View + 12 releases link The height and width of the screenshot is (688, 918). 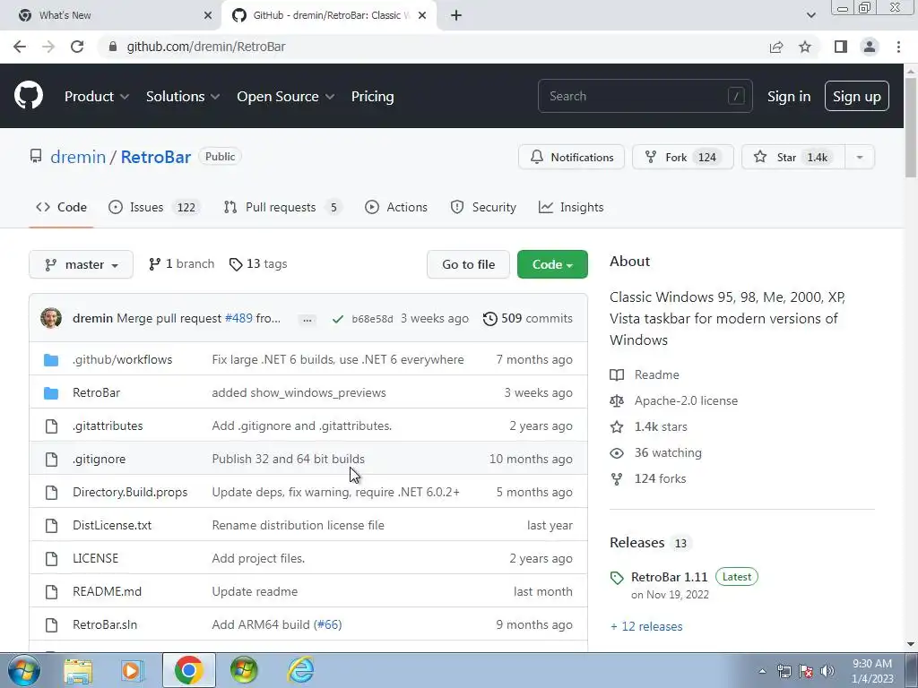coord(646,626)
